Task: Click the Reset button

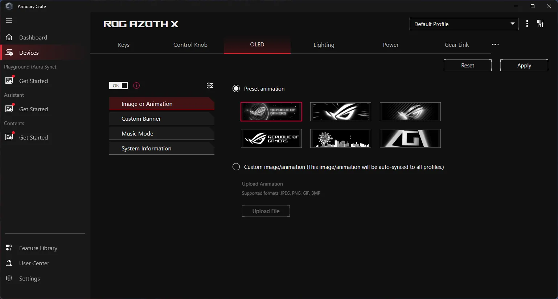Action: tap(468, 65)
